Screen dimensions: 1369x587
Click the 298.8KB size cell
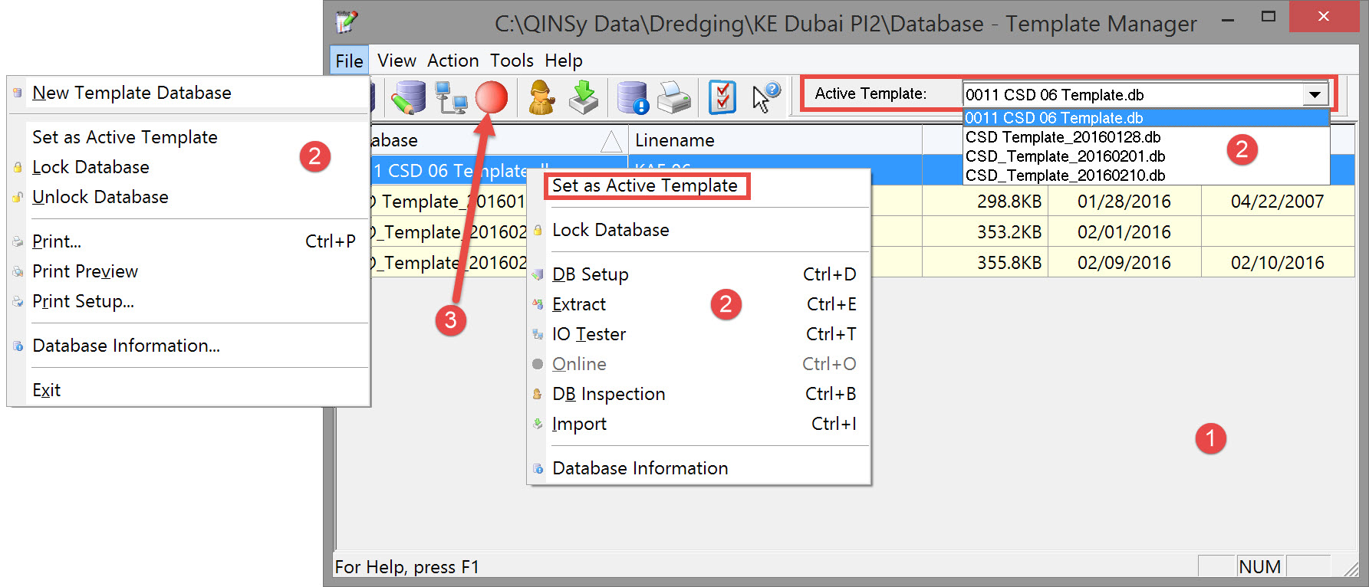(985, 202)
